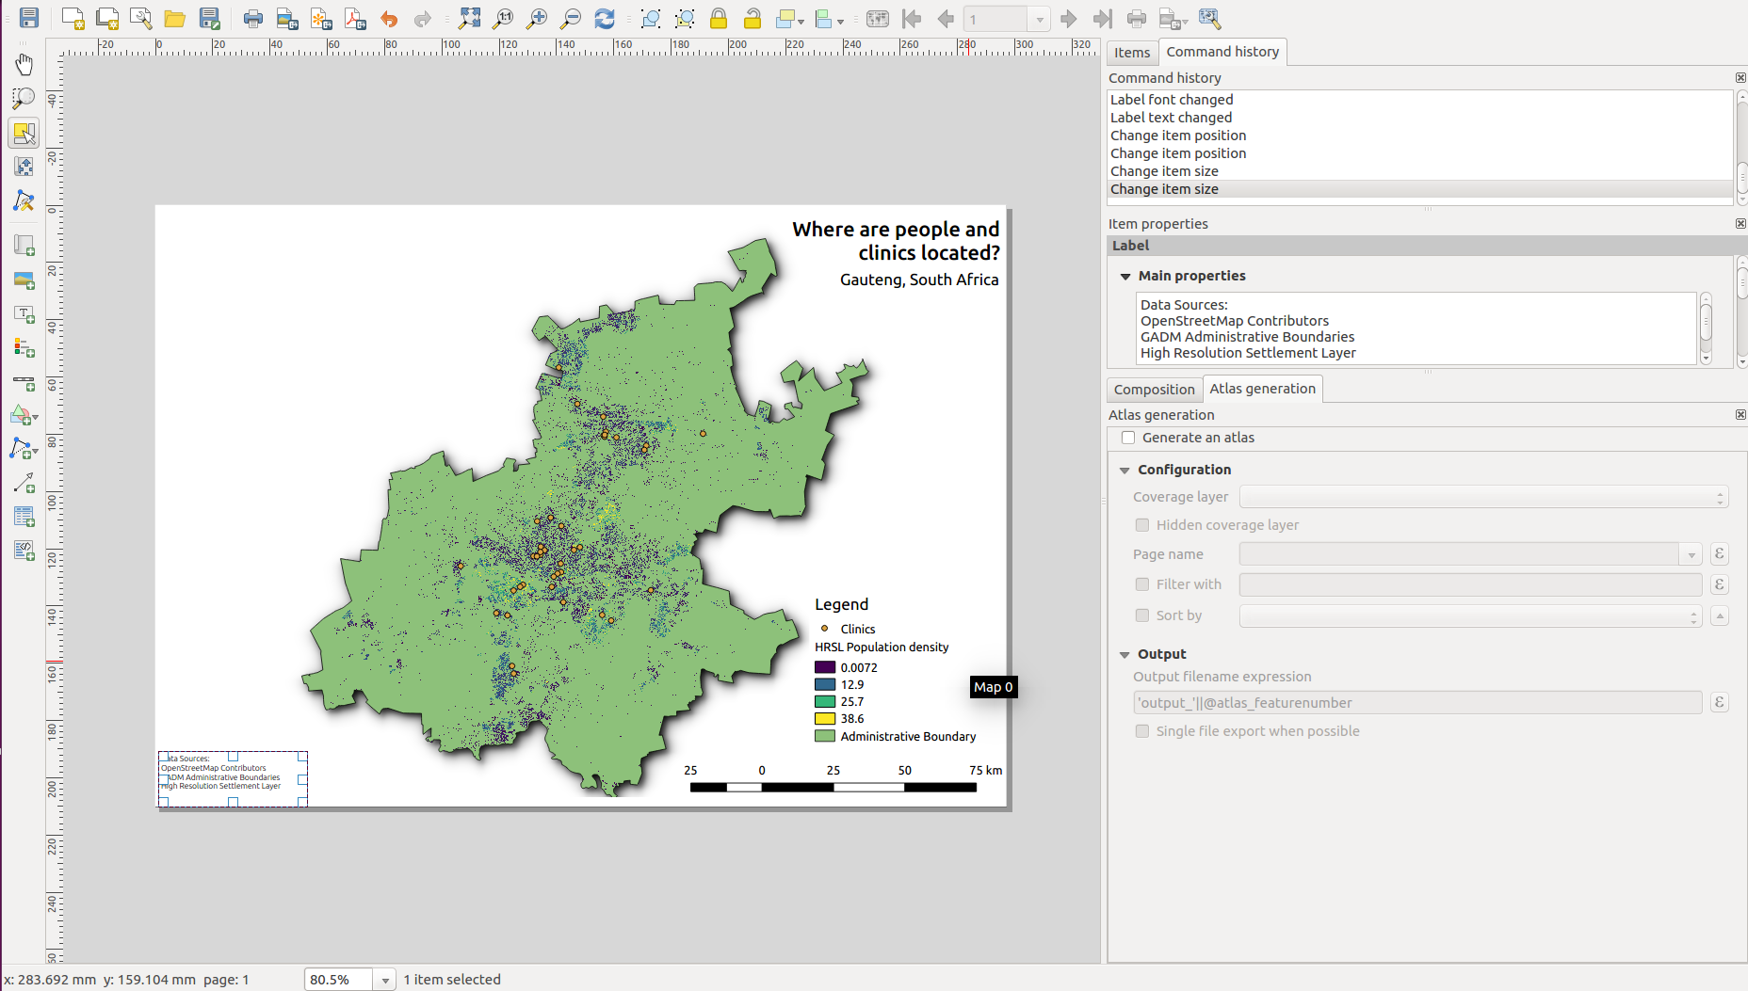
Task: Open template from folder icon
Action: point(175,18)
